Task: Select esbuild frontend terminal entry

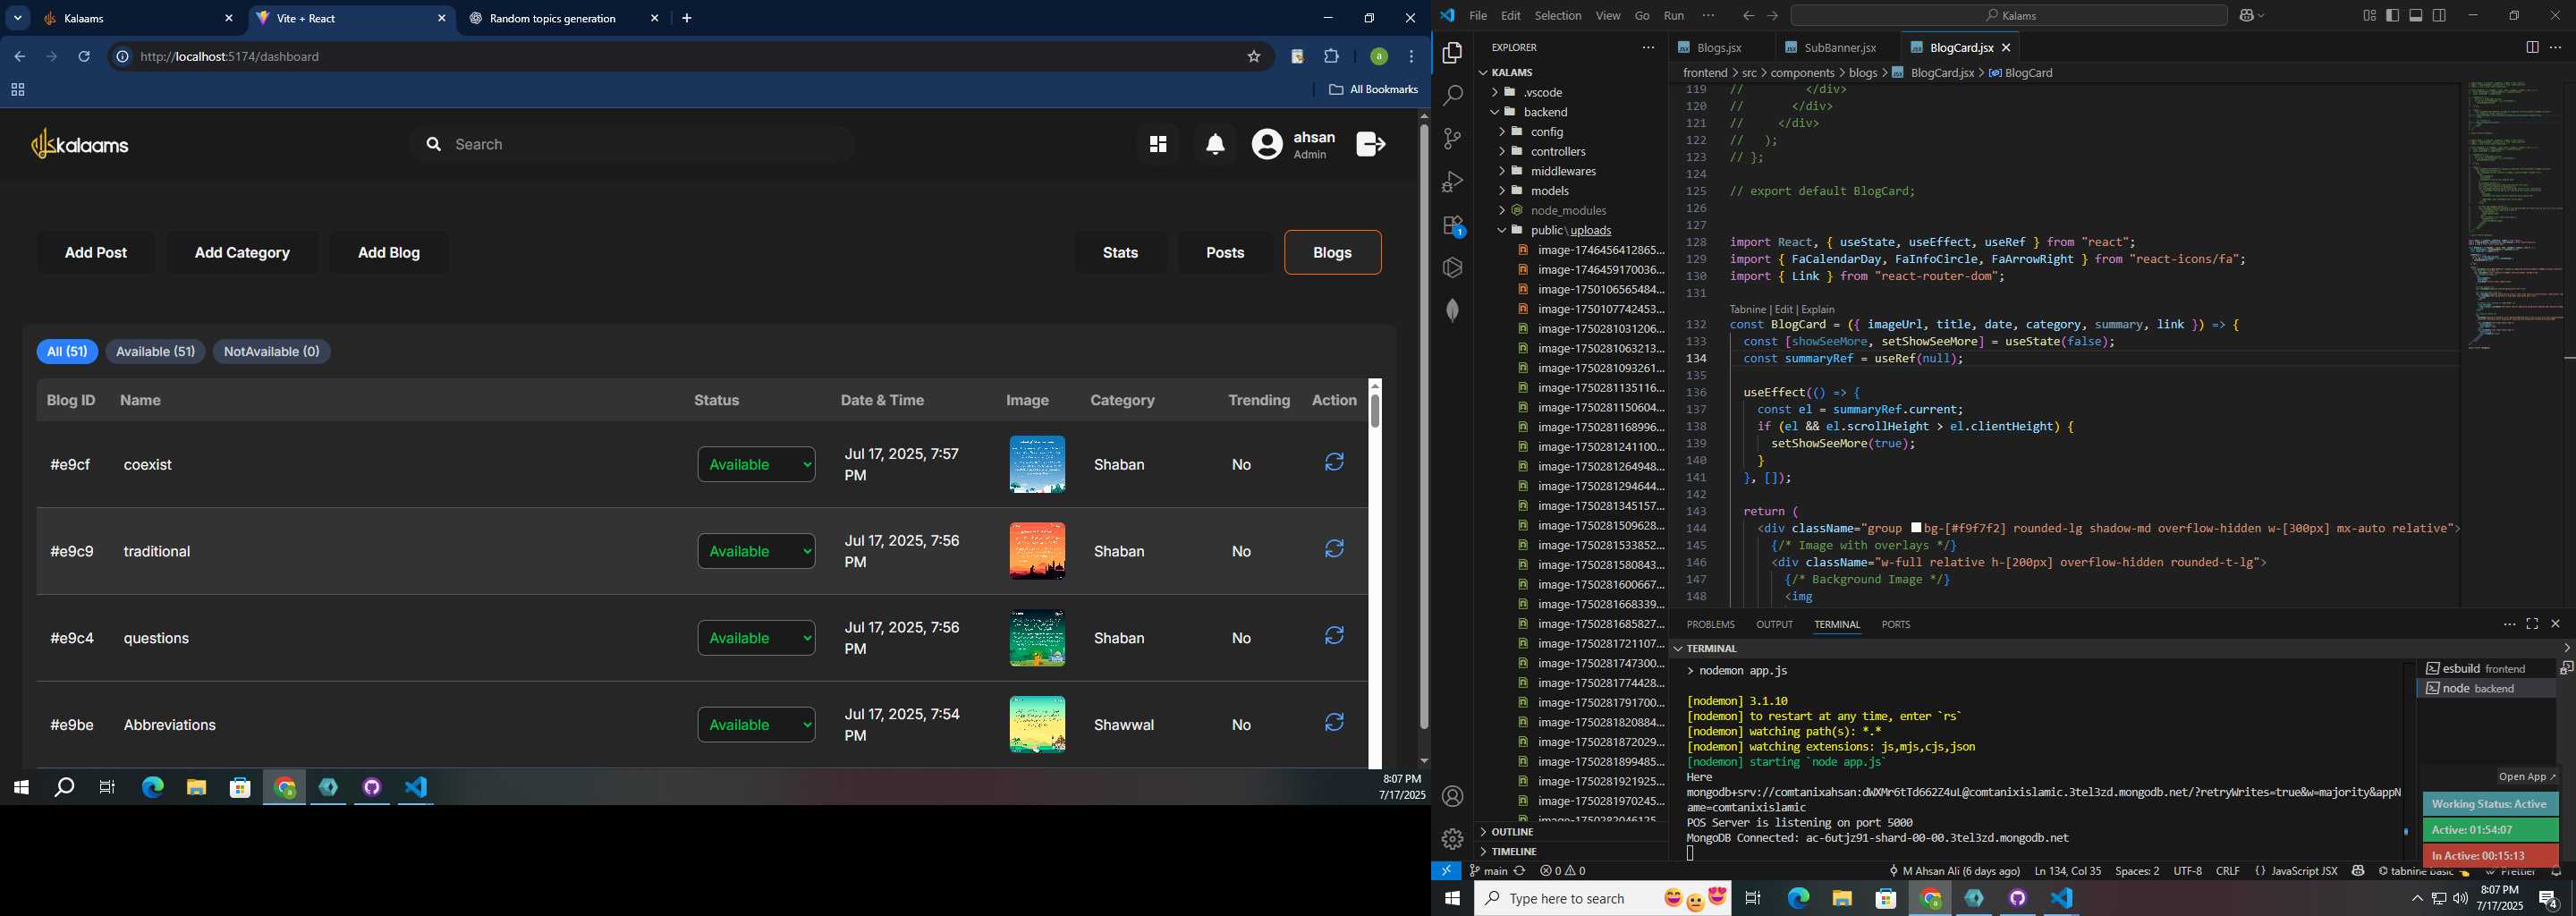Action: click(x=2485, y=668)
